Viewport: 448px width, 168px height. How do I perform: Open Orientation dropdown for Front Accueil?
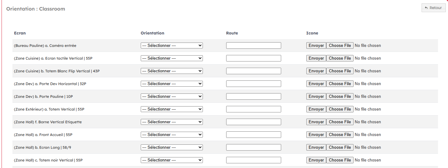tap(171, 135)
